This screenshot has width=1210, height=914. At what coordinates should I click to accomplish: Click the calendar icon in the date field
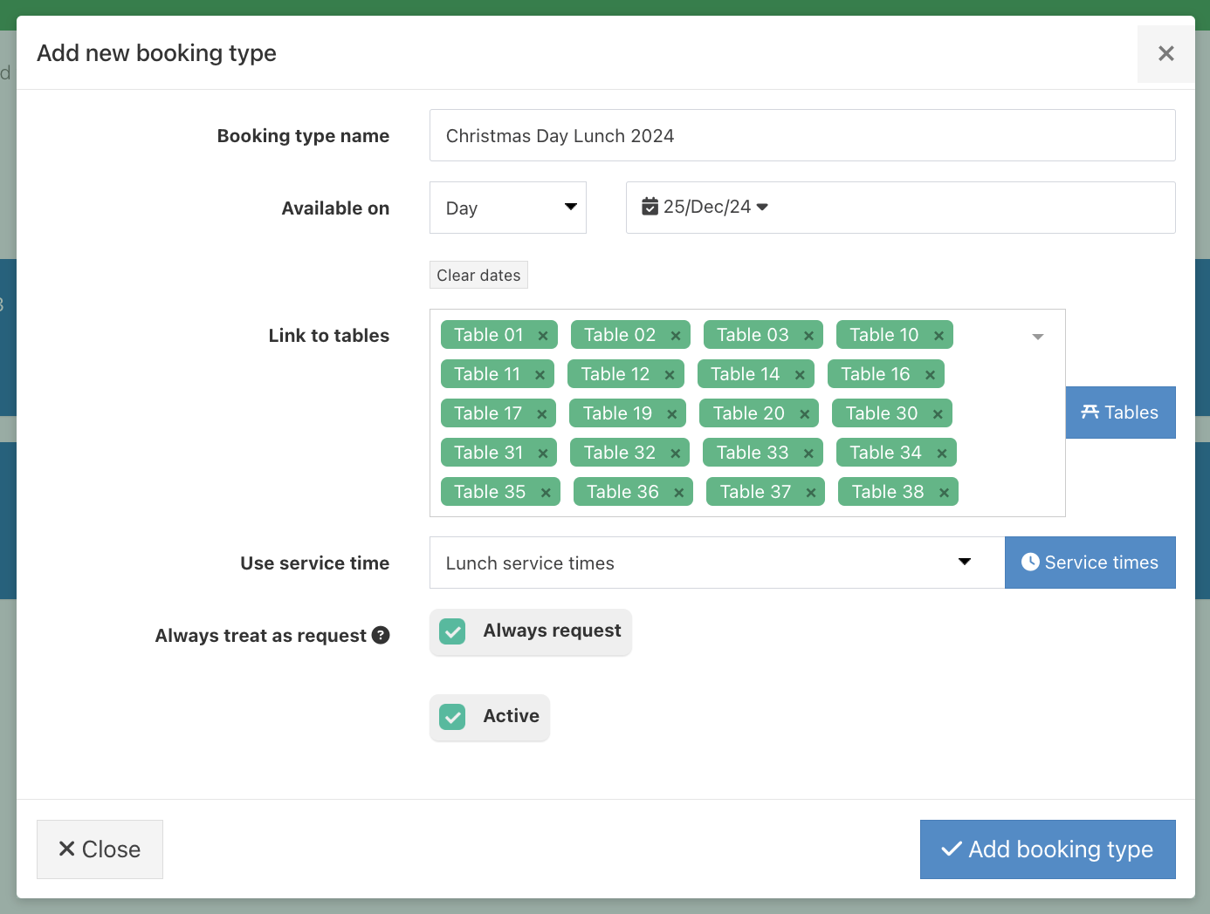click(x=650, y=206)
